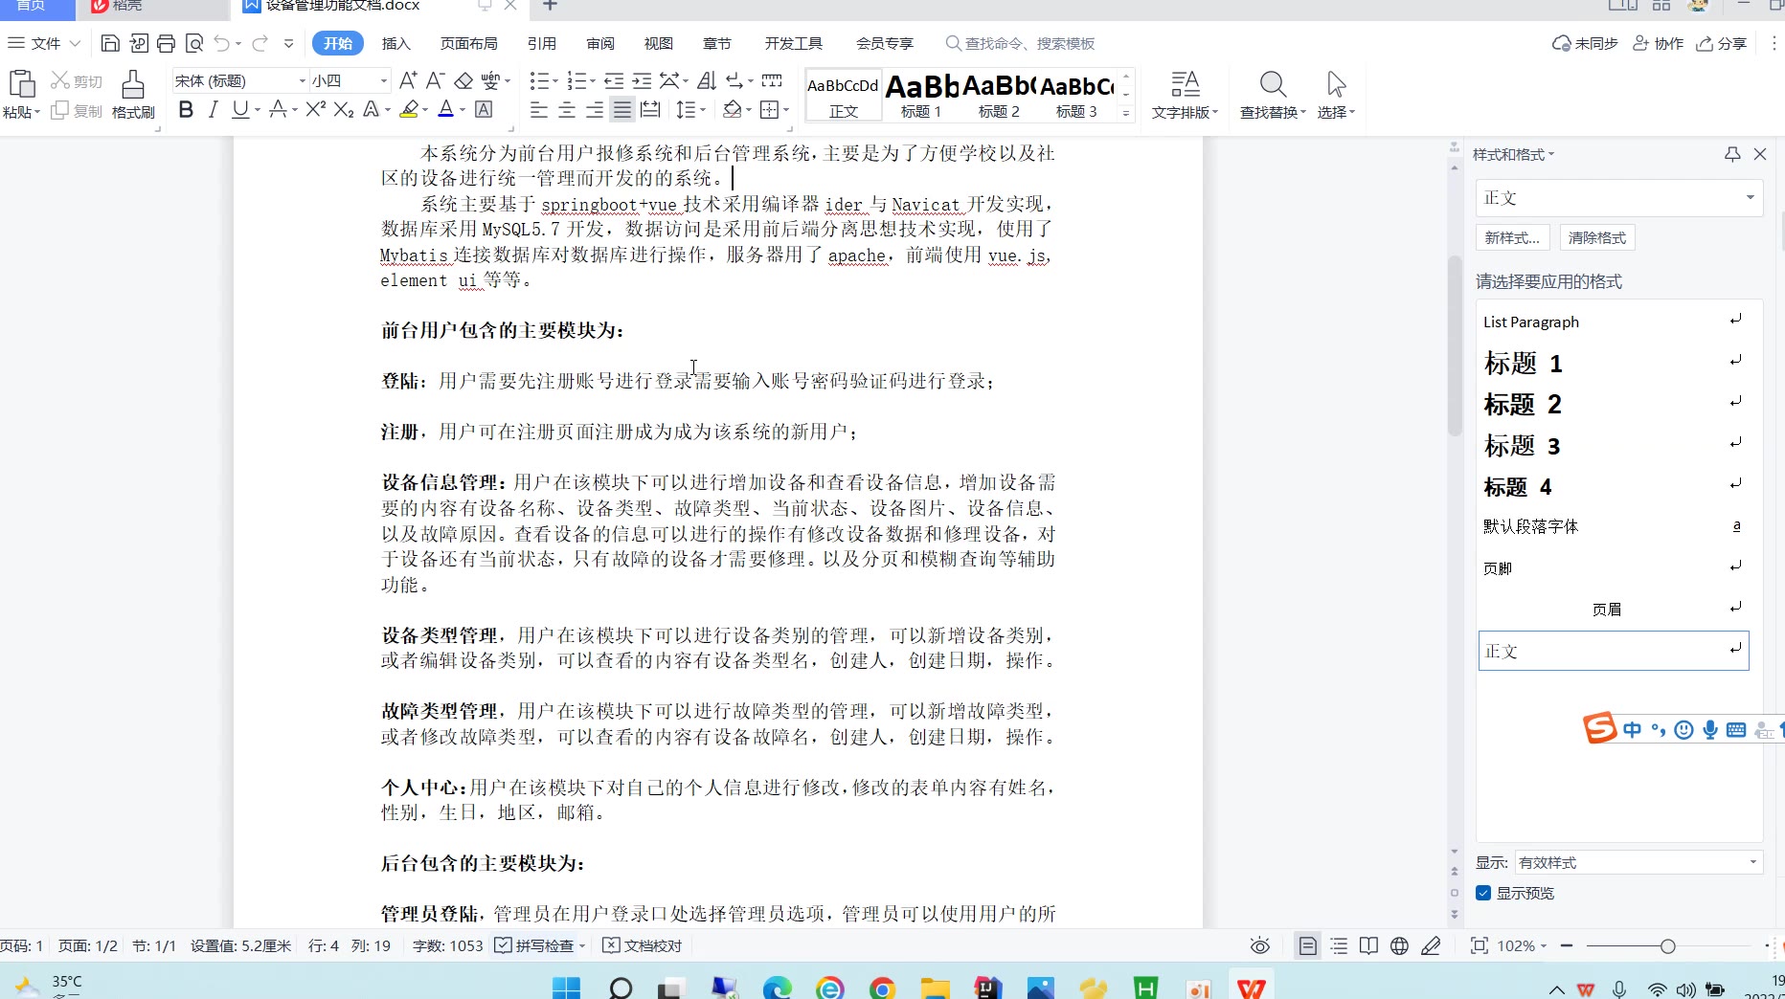This screenshot has width=1785, height=999.
Task: Toggle Underline formatting
Action: click(240, 109)
